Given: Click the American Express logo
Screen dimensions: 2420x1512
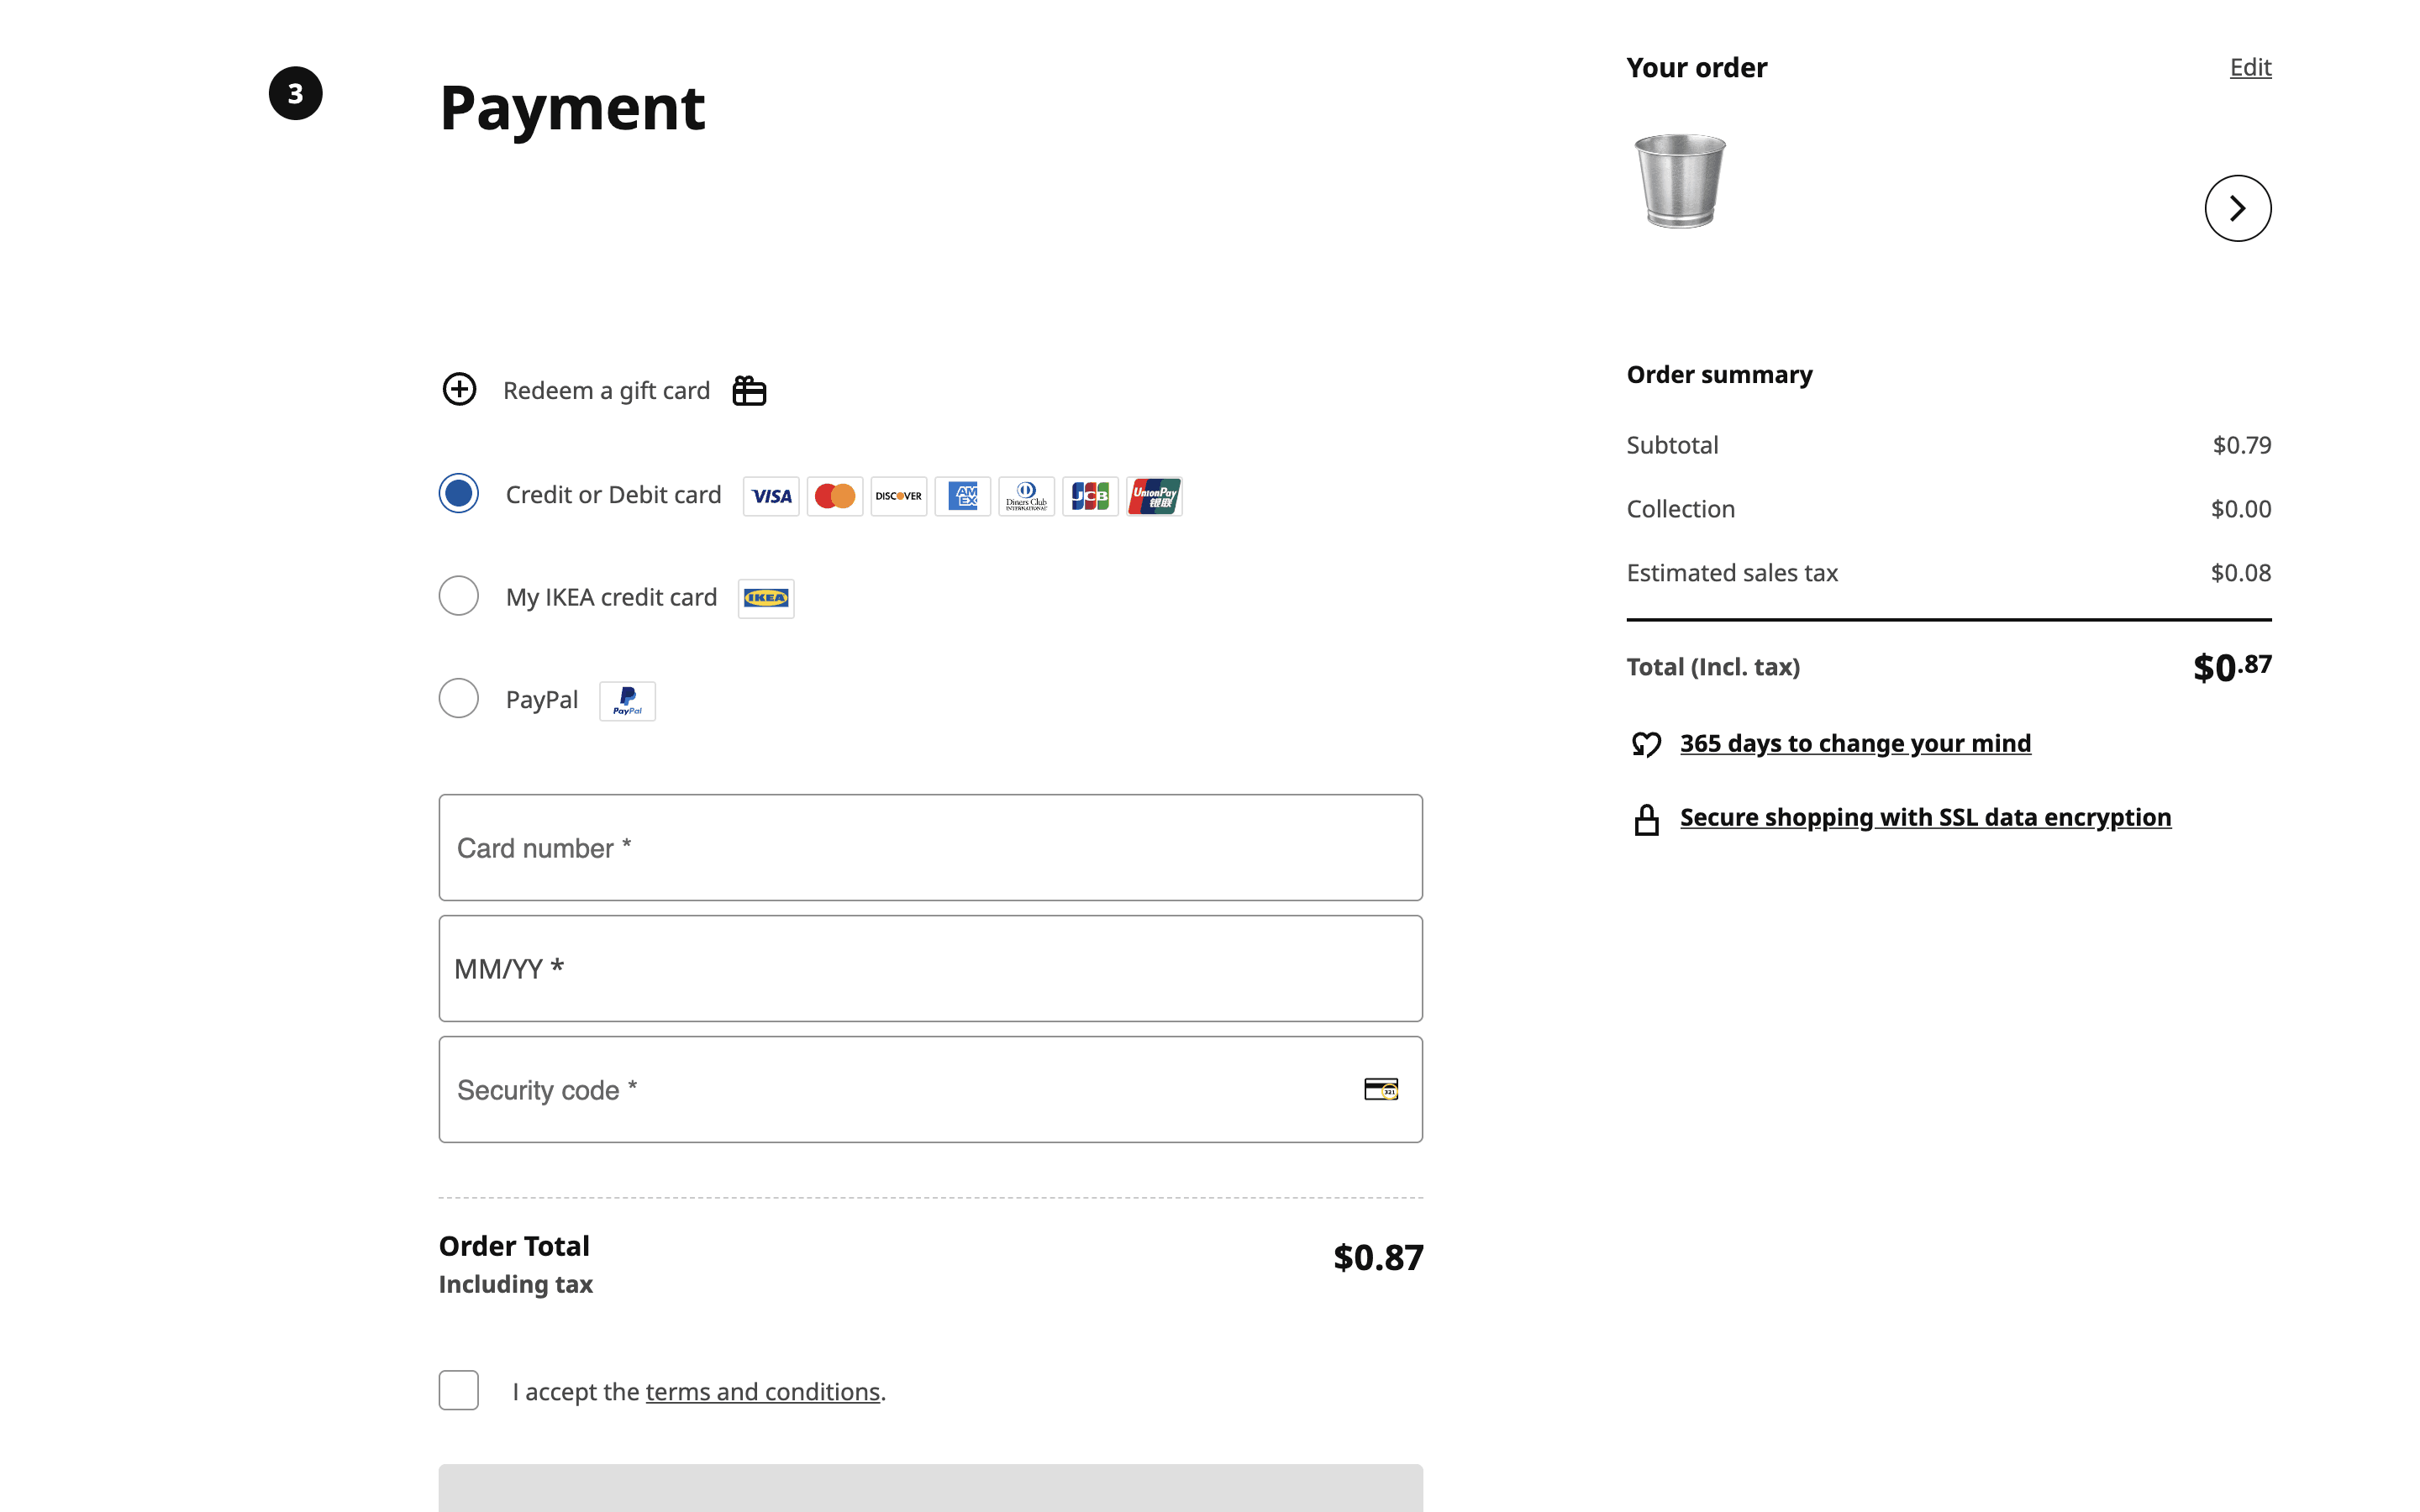Looking at the screenshot, I should (962, 496).
